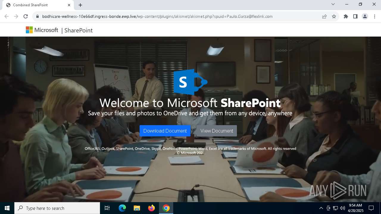Click the volume speaker tray icon
This screenshot has width=381, height=214.
tap(343, 208)
